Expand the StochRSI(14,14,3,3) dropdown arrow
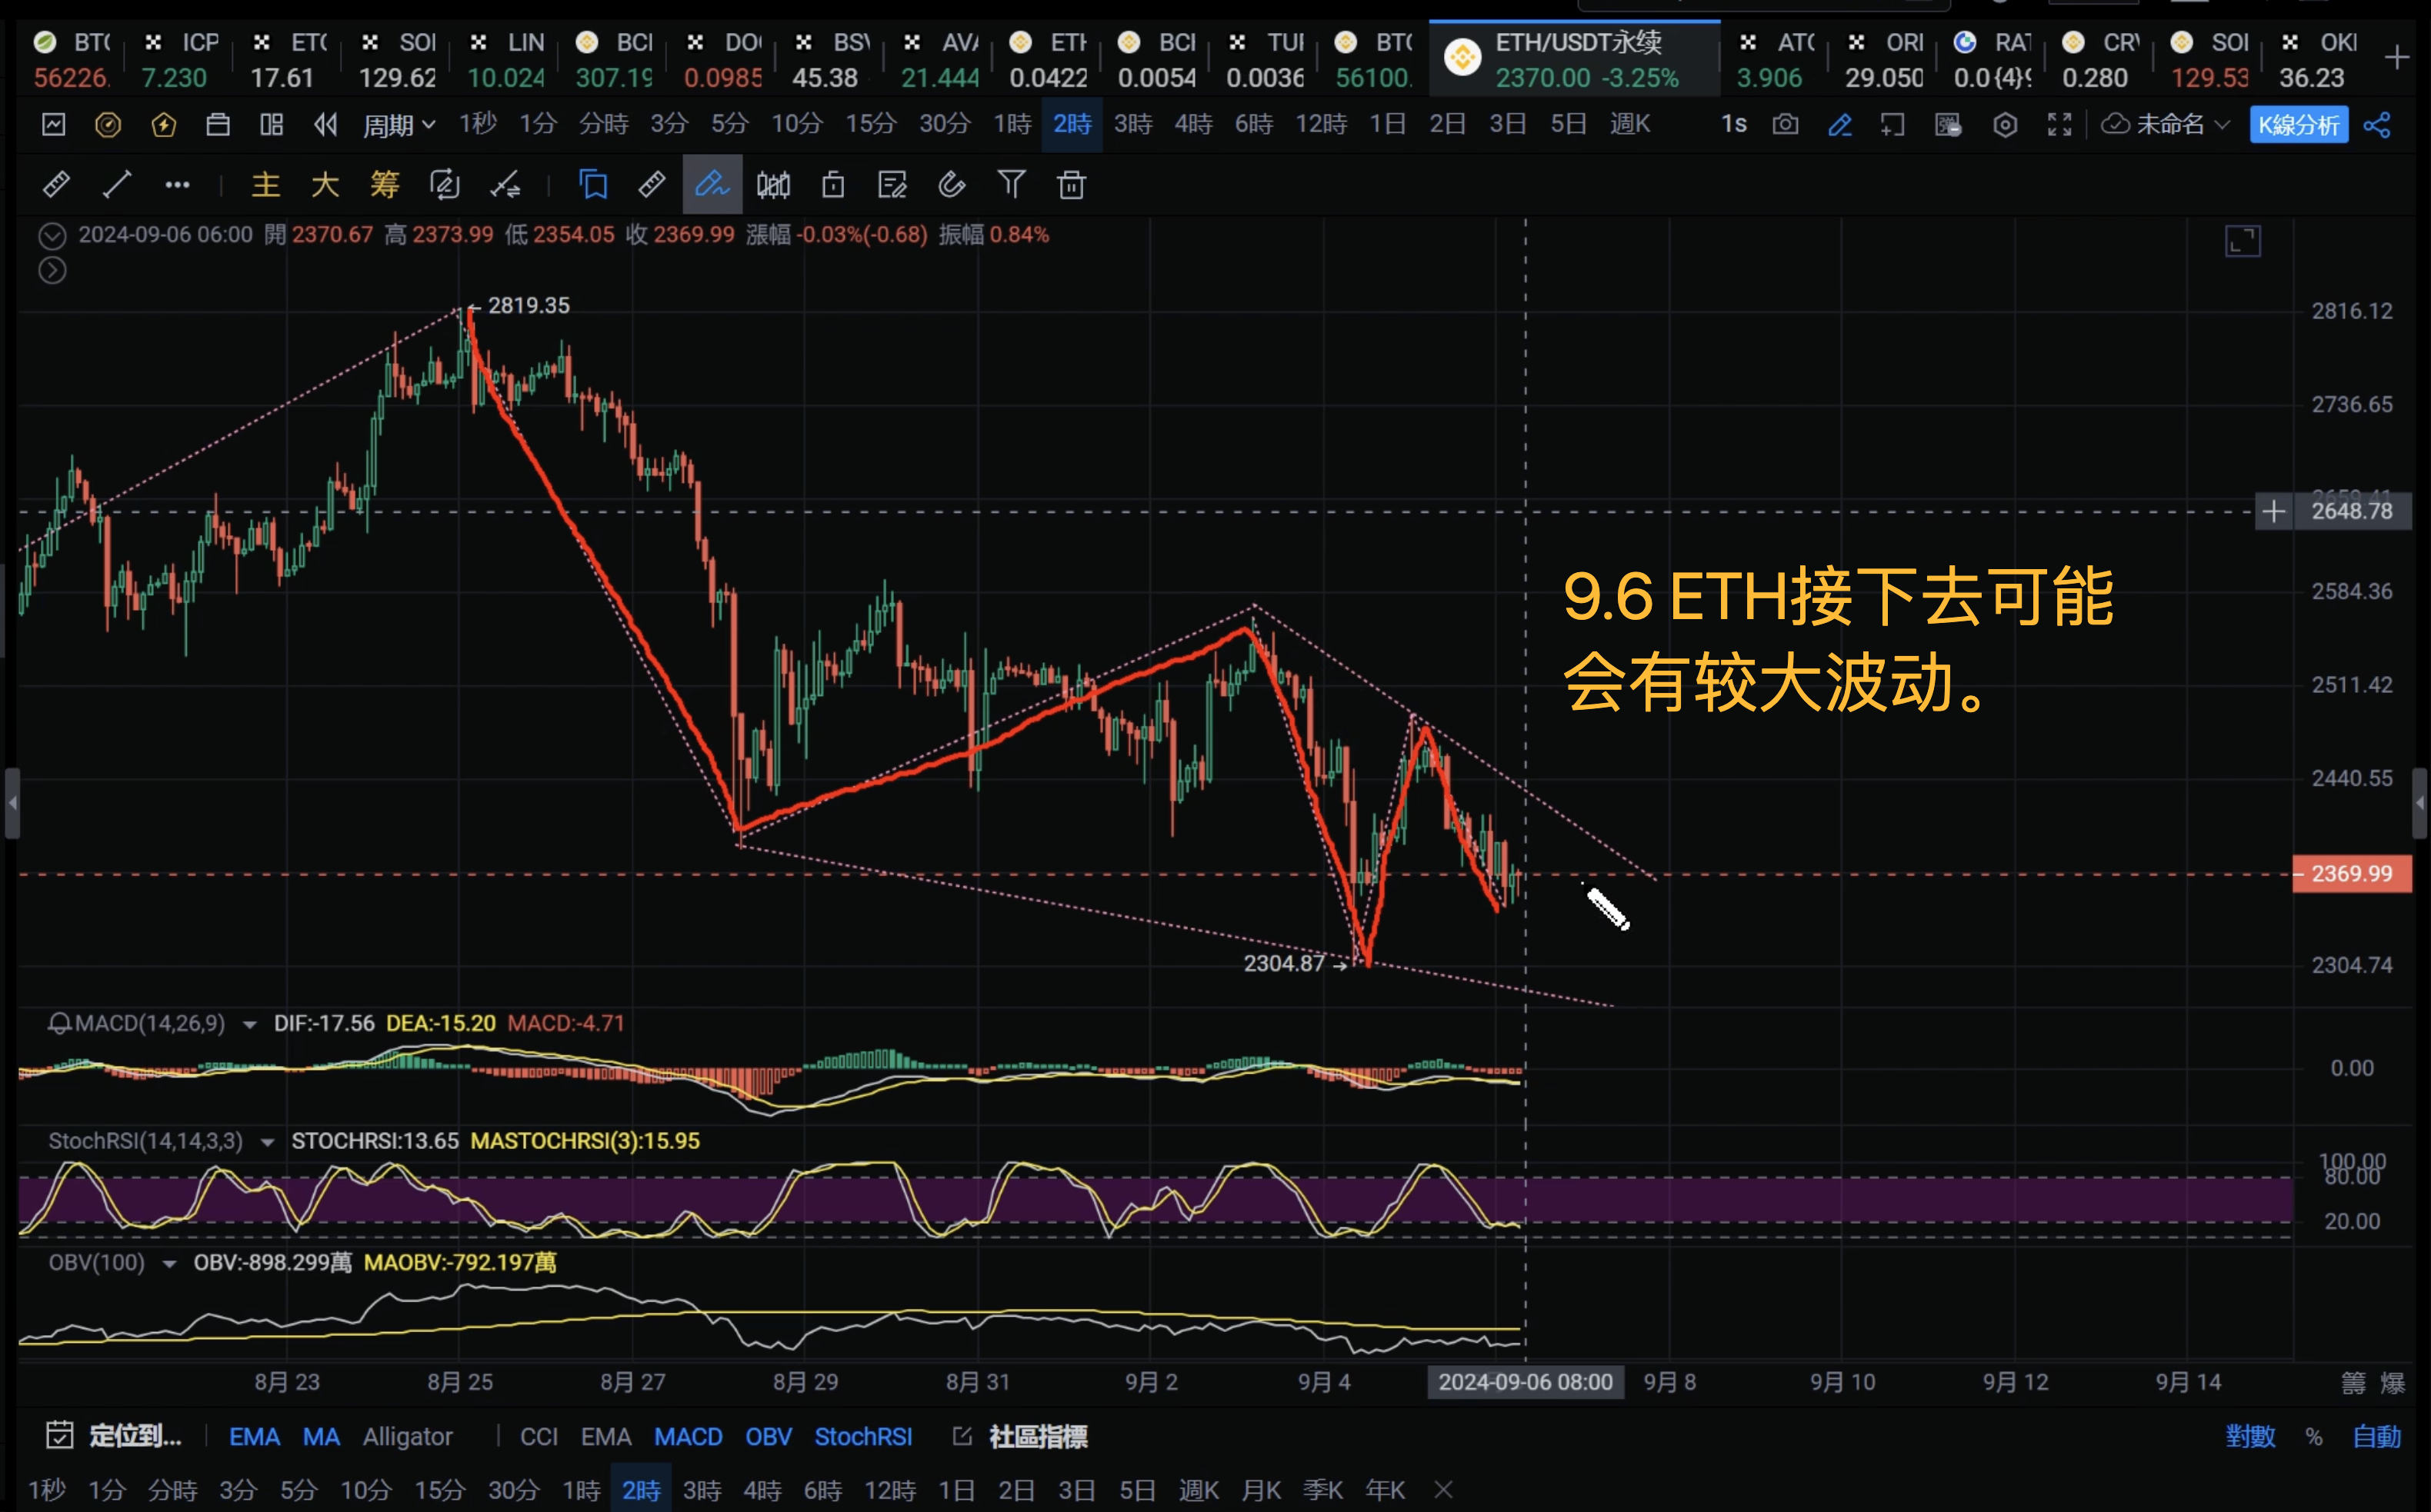Screen dimensions: 2431x1512 click(267, 1142)
